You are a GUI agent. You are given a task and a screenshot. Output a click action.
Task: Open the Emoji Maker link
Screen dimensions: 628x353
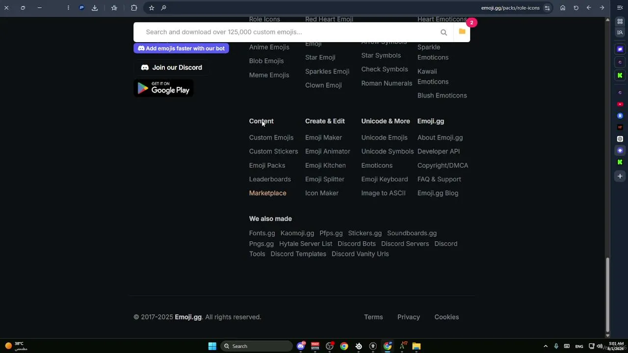pyautogui.click(x=324, y=138)
